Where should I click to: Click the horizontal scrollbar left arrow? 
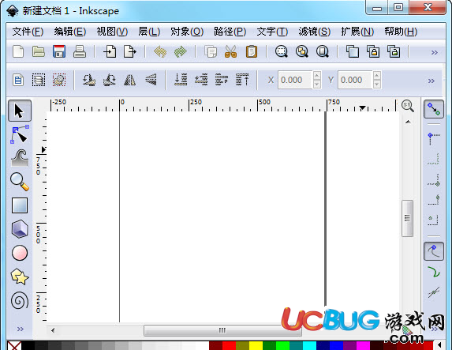point(53,330)
